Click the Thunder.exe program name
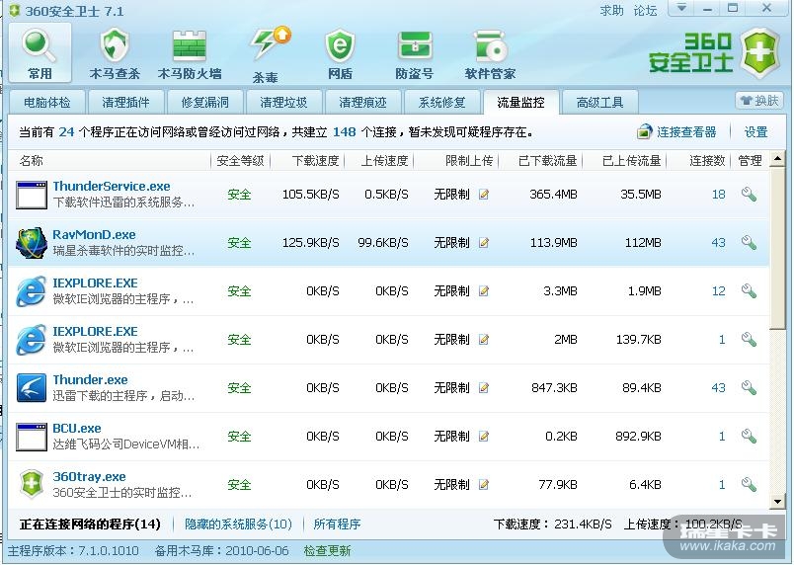The image size is (794, 565). pyautogui.click(x=90, y=379)
